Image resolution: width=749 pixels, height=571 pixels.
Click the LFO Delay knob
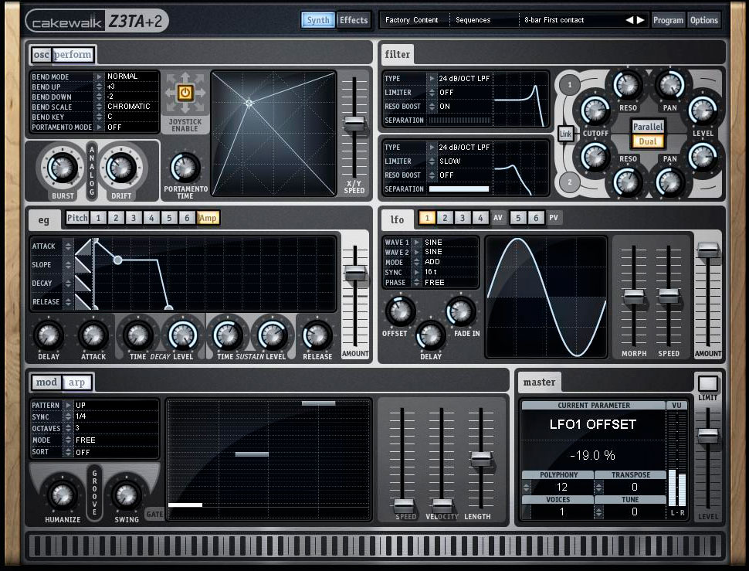coord(430,335)
